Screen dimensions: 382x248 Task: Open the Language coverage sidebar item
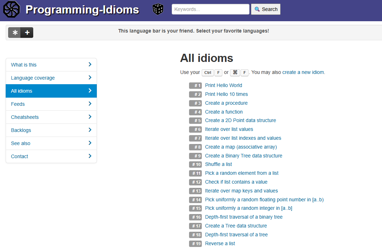[51, 78]
